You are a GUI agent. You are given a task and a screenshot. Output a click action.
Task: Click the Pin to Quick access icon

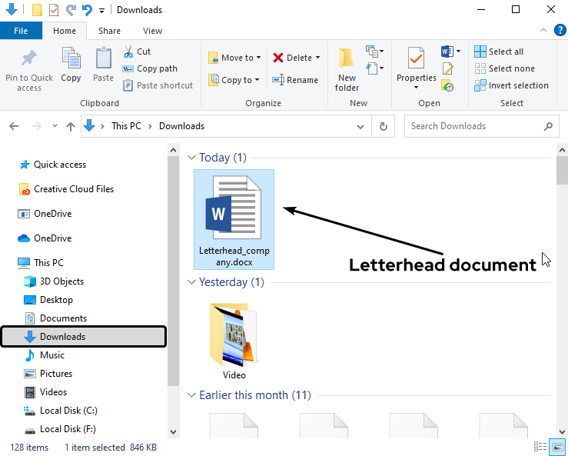(x=29, y=58)
